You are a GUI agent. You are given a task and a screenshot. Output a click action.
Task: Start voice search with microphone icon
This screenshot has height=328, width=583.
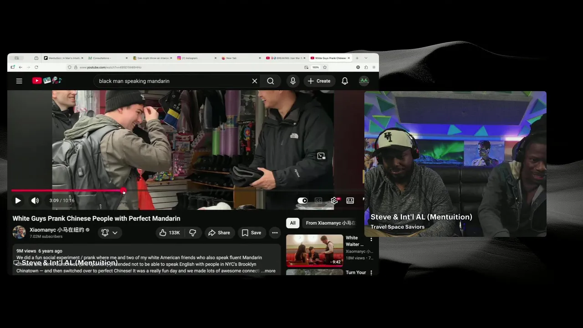(x=293, y=81)
